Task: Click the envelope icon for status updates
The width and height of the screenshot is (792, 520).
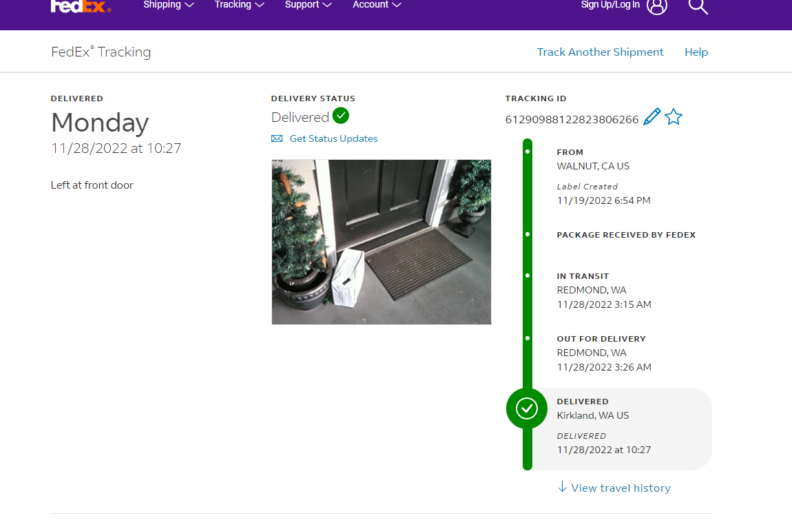Action: [x=277, y=138]
